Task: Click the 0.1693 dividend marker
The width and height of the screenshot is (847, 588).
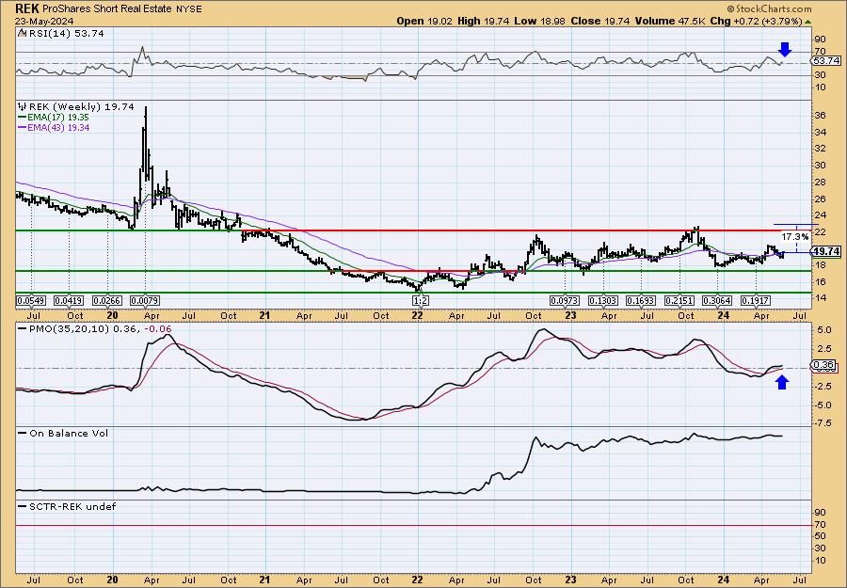Action: tap(641, 300)
